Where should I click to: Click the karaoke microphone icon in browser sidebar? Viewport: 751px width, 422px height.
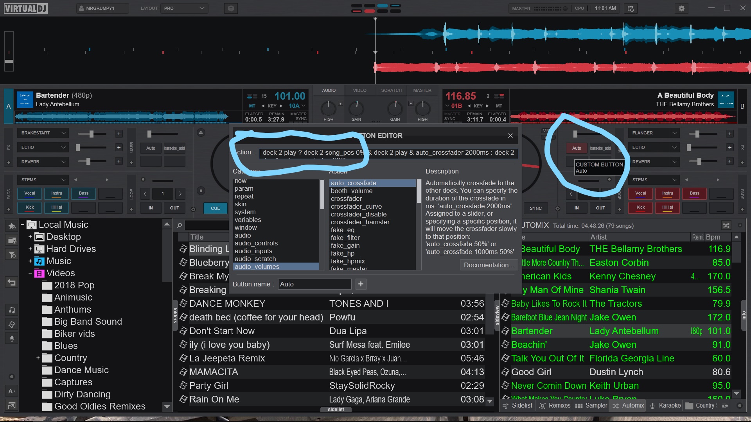coord(12,338)
